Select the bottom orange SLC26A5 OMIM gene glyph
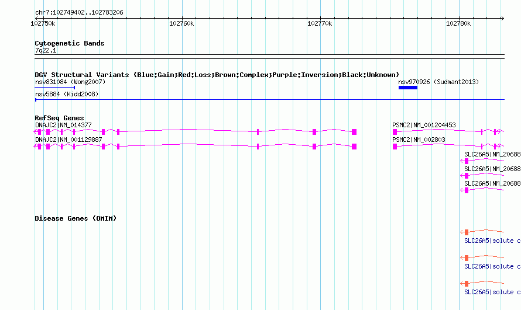This screenshot has height=310, width=521. click(467, 284)
